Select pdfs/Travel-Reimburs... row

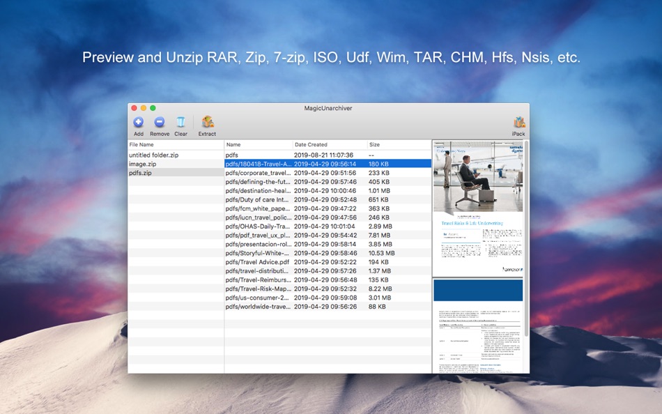[328, 279]
